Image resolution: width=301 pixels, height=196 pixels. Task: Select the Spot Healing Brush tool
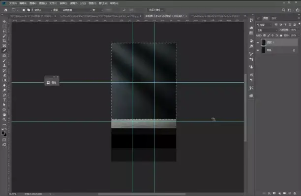(4, 56)
